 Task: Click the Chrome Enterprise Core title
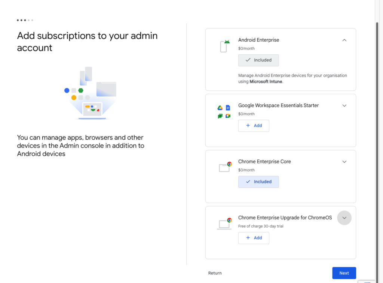pyautogui.click(x=264, y=162)
